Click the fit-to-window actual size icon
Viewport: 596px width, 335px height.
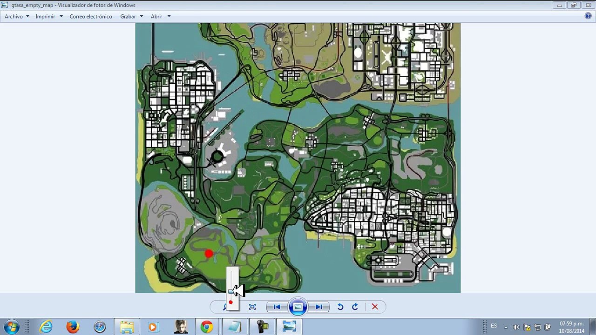252,307
